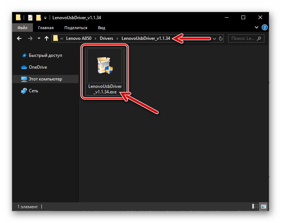This screenshot has width=281, height=223.
Task: Click the LenovoUsbDriver_v1.1.34.exe file name
Action: pyautogui.click(x=105, y=89)
